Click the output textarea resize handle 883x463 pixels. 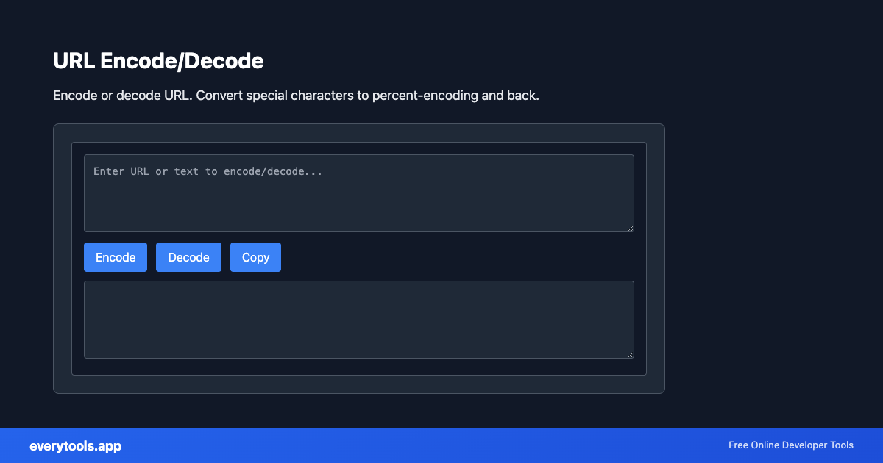tap(631, 355)
